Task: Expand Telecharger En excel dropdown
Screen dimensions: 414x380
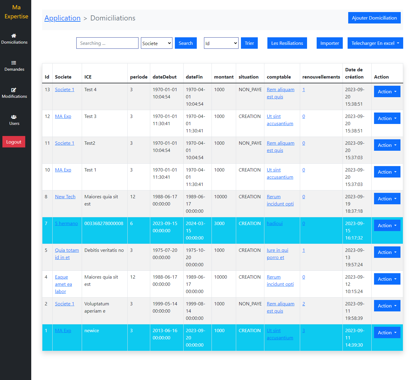Action: click(x=375, y=43)
